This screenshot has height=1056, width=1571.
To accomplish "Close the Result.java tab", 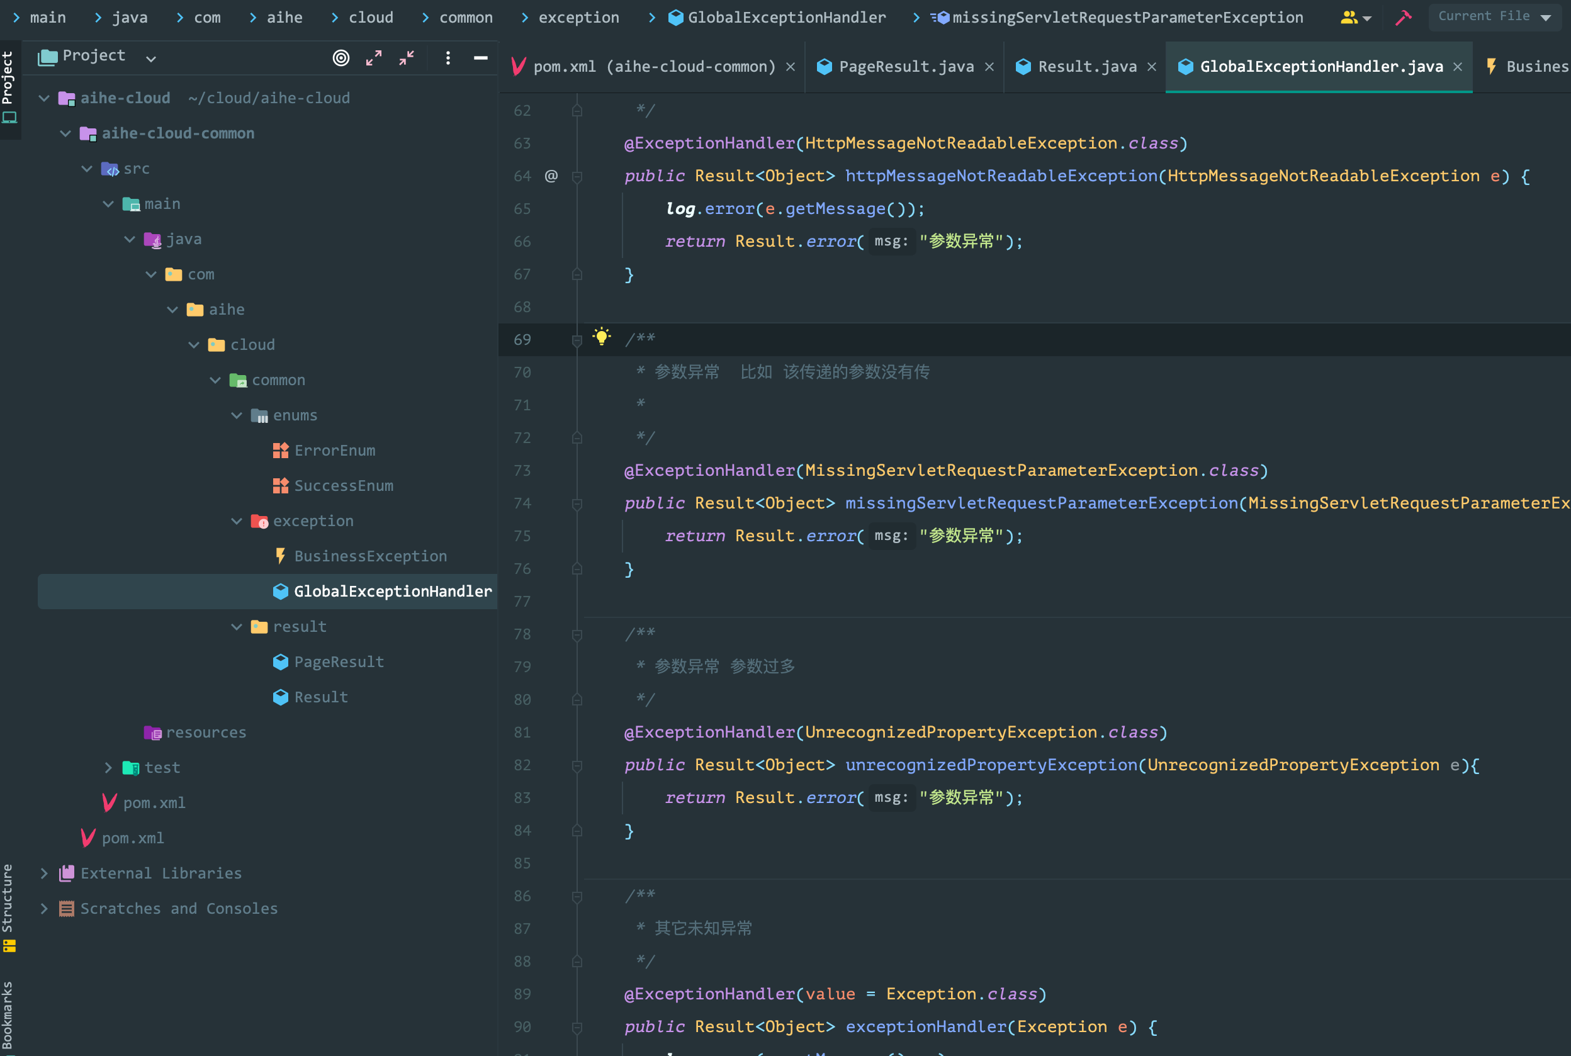I will pos(1151,67).
